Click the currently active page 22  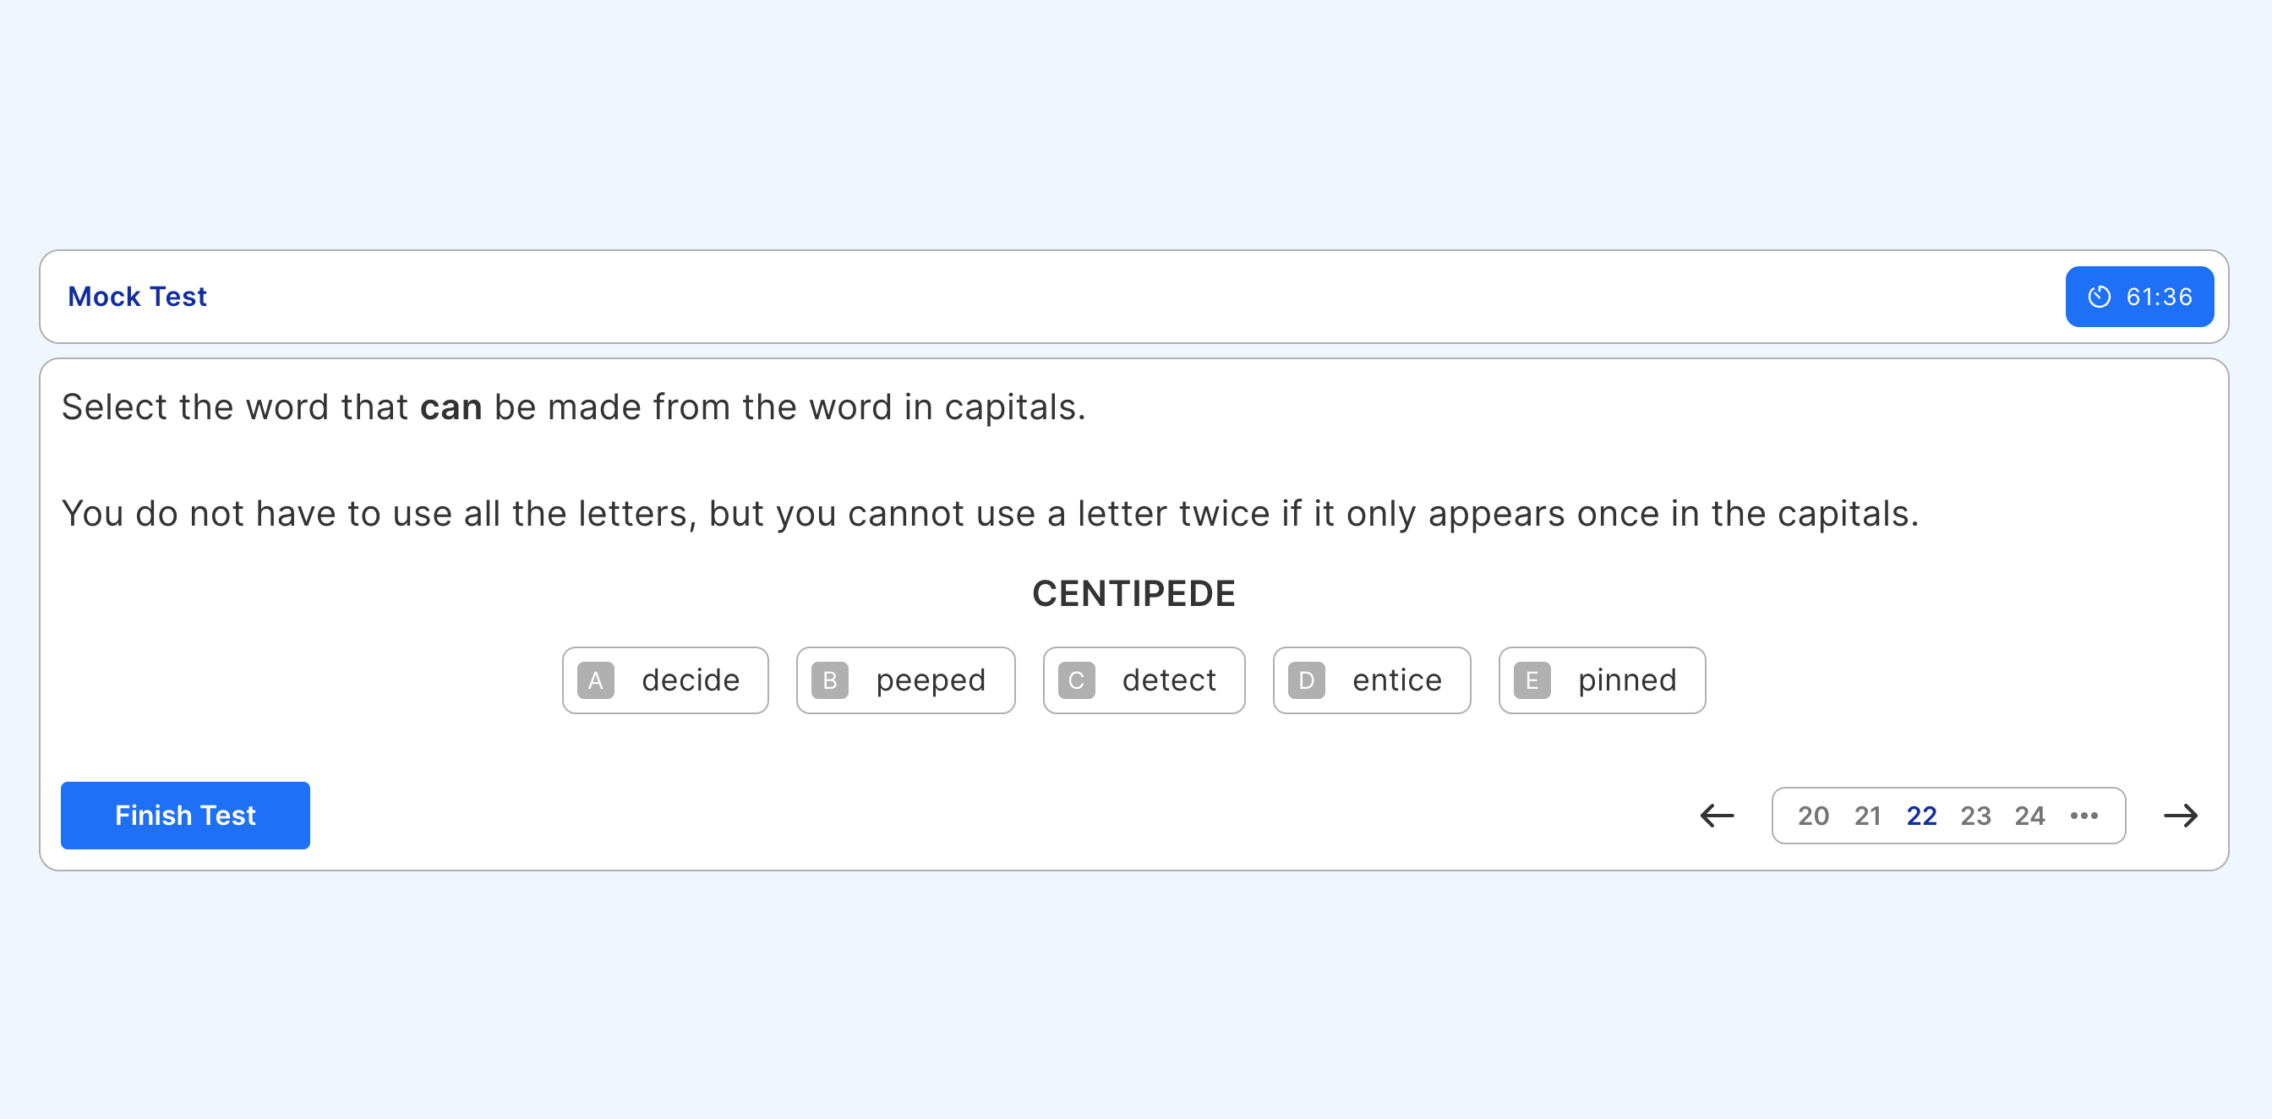tap(1920, 815)
